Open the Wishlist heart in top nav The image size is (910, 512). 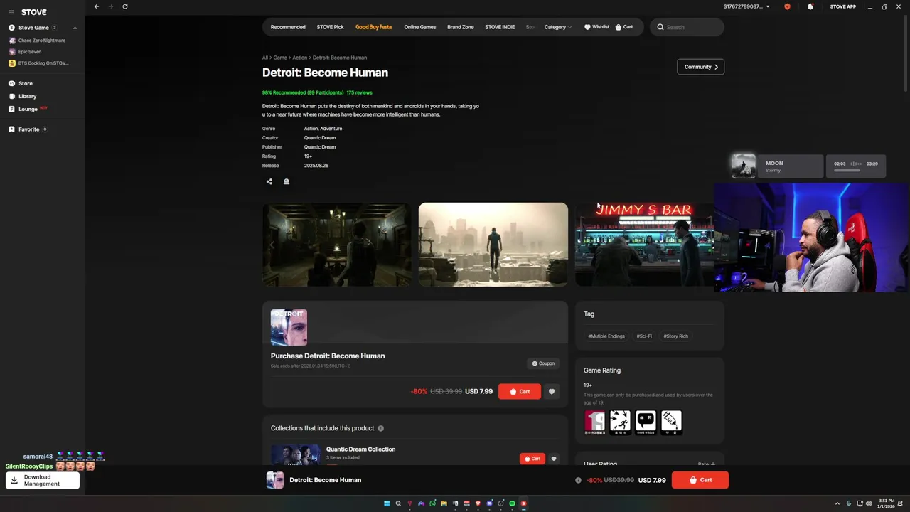[596, 27]
